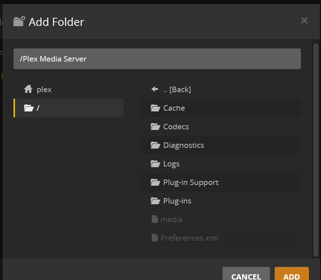Click the Preferences.xml file icon
This screenshot has width=321, height=280.
pyautogui.click(x=154, y=238)
